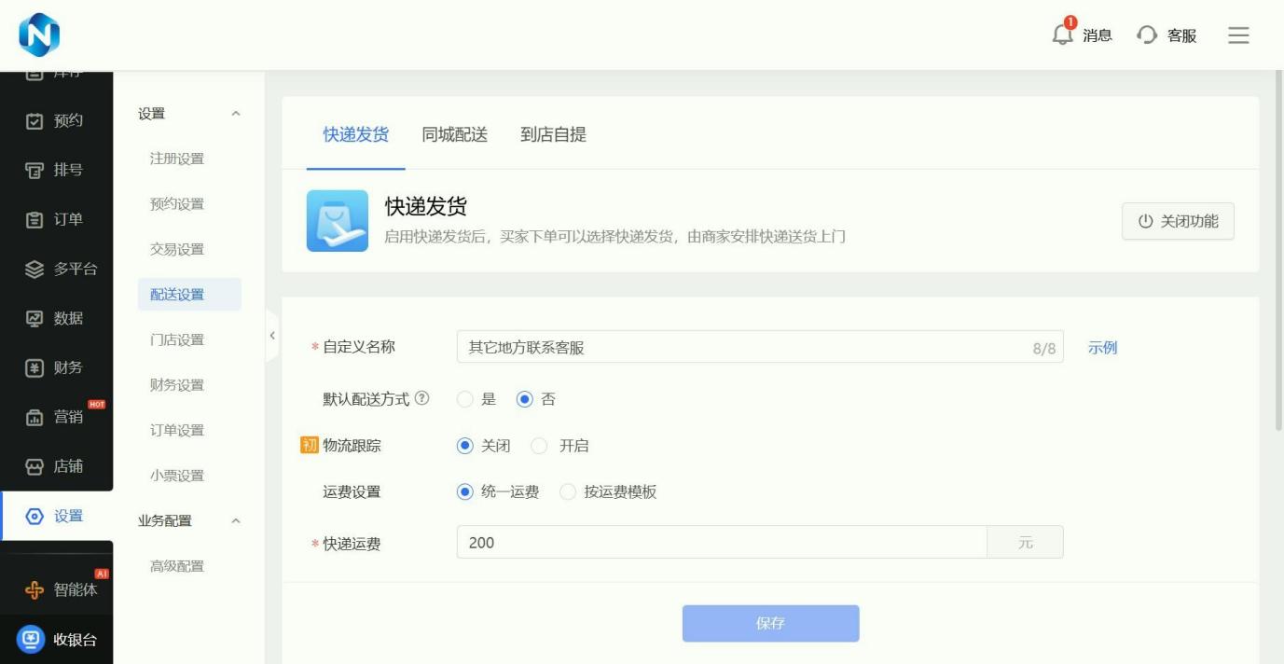Collapse the secondary sidebar panel arrow
The image size is (1284, 664).
[x=272, y=335]
